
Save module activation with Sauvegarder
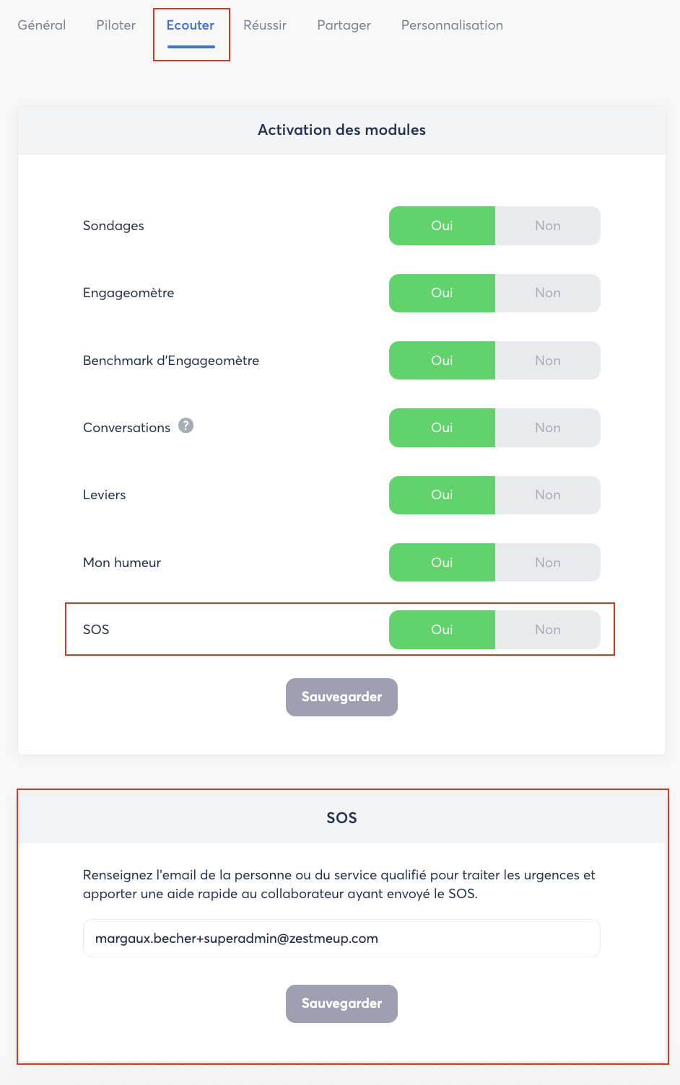click(x=341, y=697)
